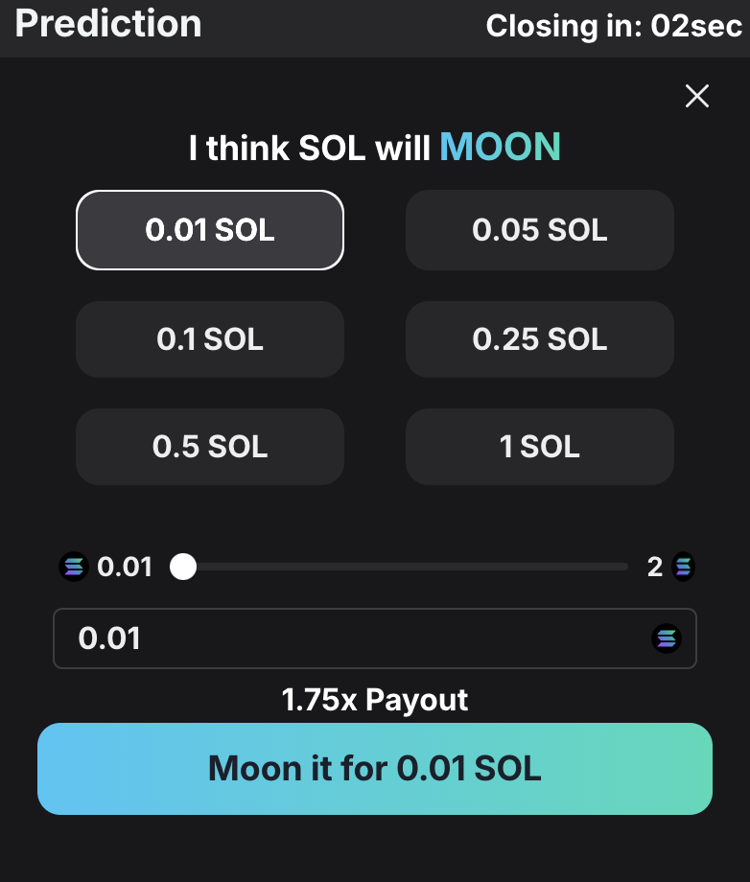Pick the 0.1 SOL preset amount
Image resolution: width=750 pixels, height=882 pixels.
210,339
